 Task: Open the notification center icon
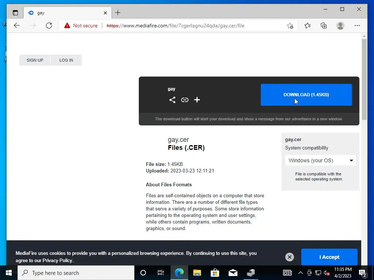[363, 273]
